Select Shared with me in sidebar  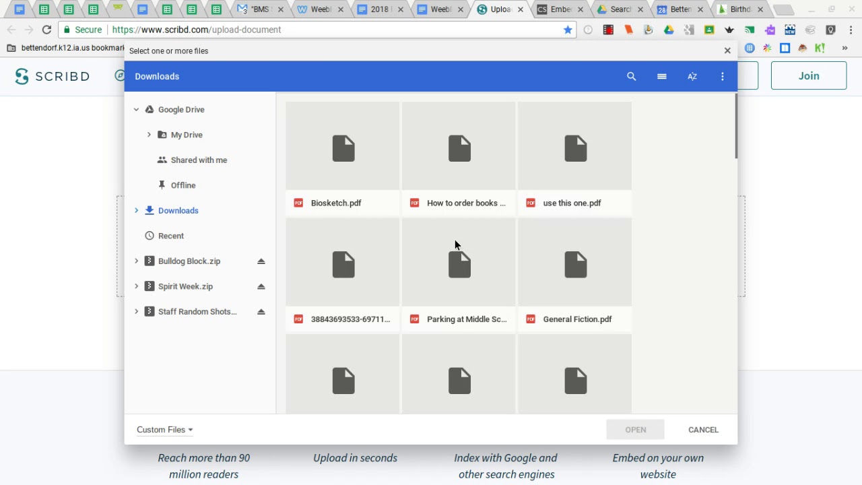point(199,160)
